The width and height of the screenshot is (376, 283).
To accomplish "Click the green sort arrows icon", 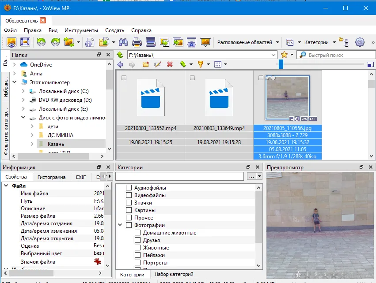I will coord(183,64).
